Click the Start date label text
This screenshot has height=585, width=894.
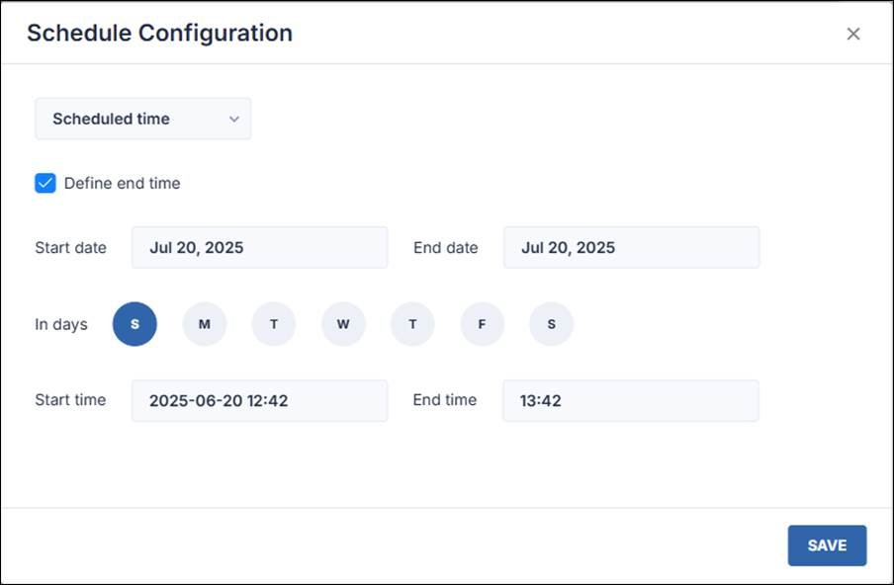(x=70, y=247)
